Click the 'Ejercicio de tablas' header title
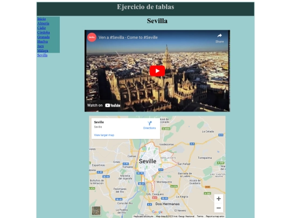 [145, 7]
